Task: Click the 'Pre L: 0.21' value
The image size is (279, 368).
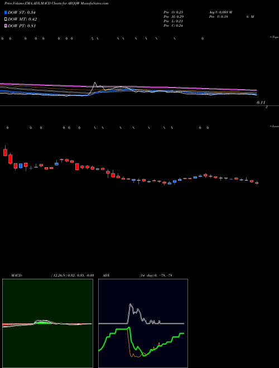Action: click(174, 21)
